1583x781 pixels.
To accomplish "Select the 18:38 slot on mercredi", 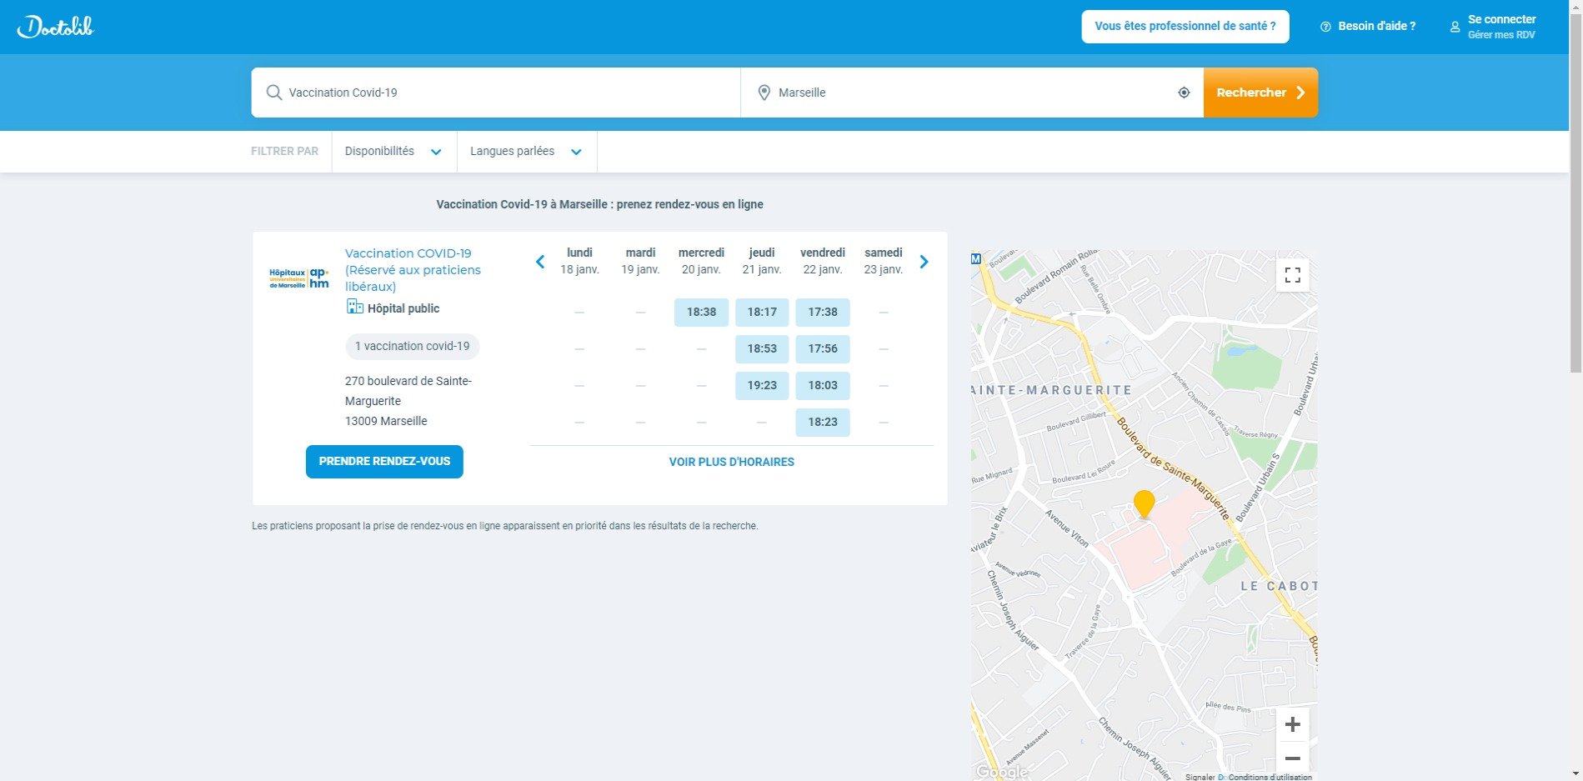I will [701, 313].
